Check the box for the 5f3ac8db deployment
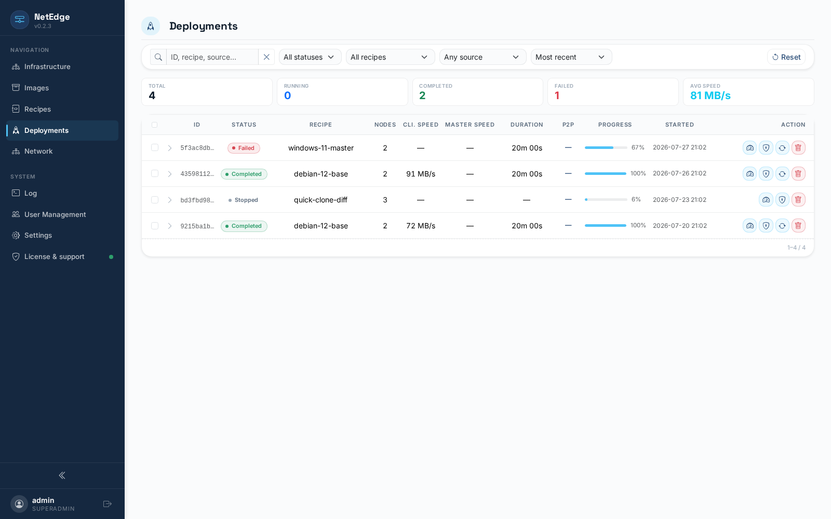 click(155, 148)
